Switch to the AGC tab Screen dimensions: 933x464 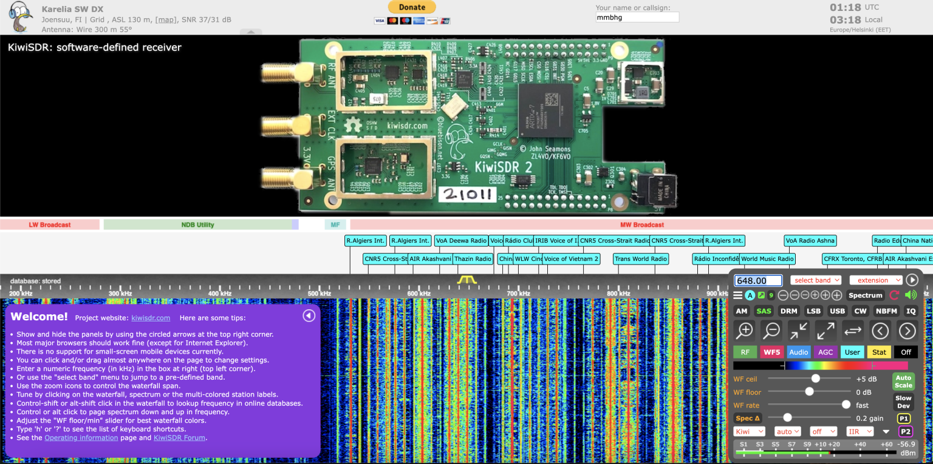click(825, 352)
